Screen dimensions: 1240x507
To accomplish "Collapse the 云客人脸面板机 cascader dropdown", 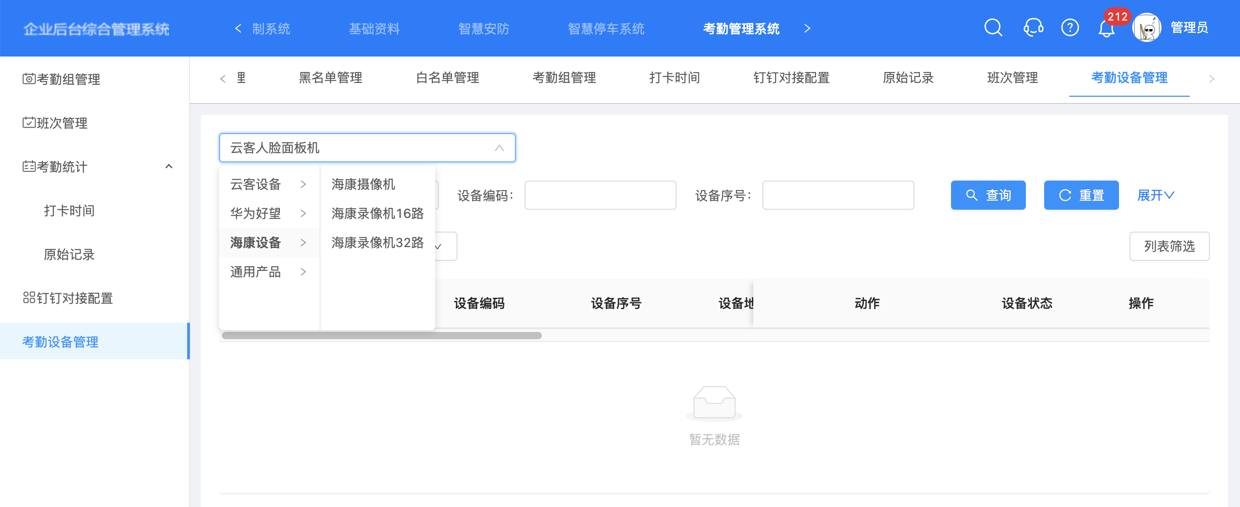I will pos(367,148).
